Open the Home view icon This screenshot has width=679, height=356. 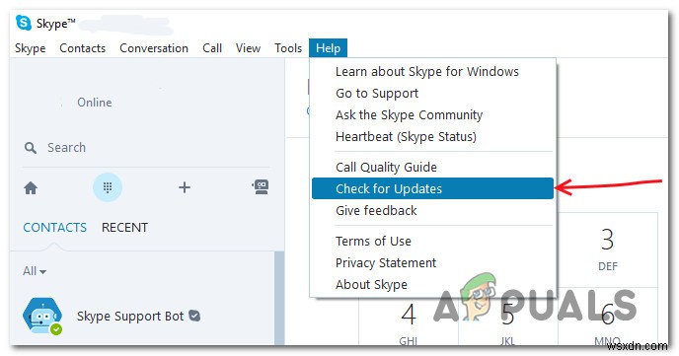tap(31, 187)
